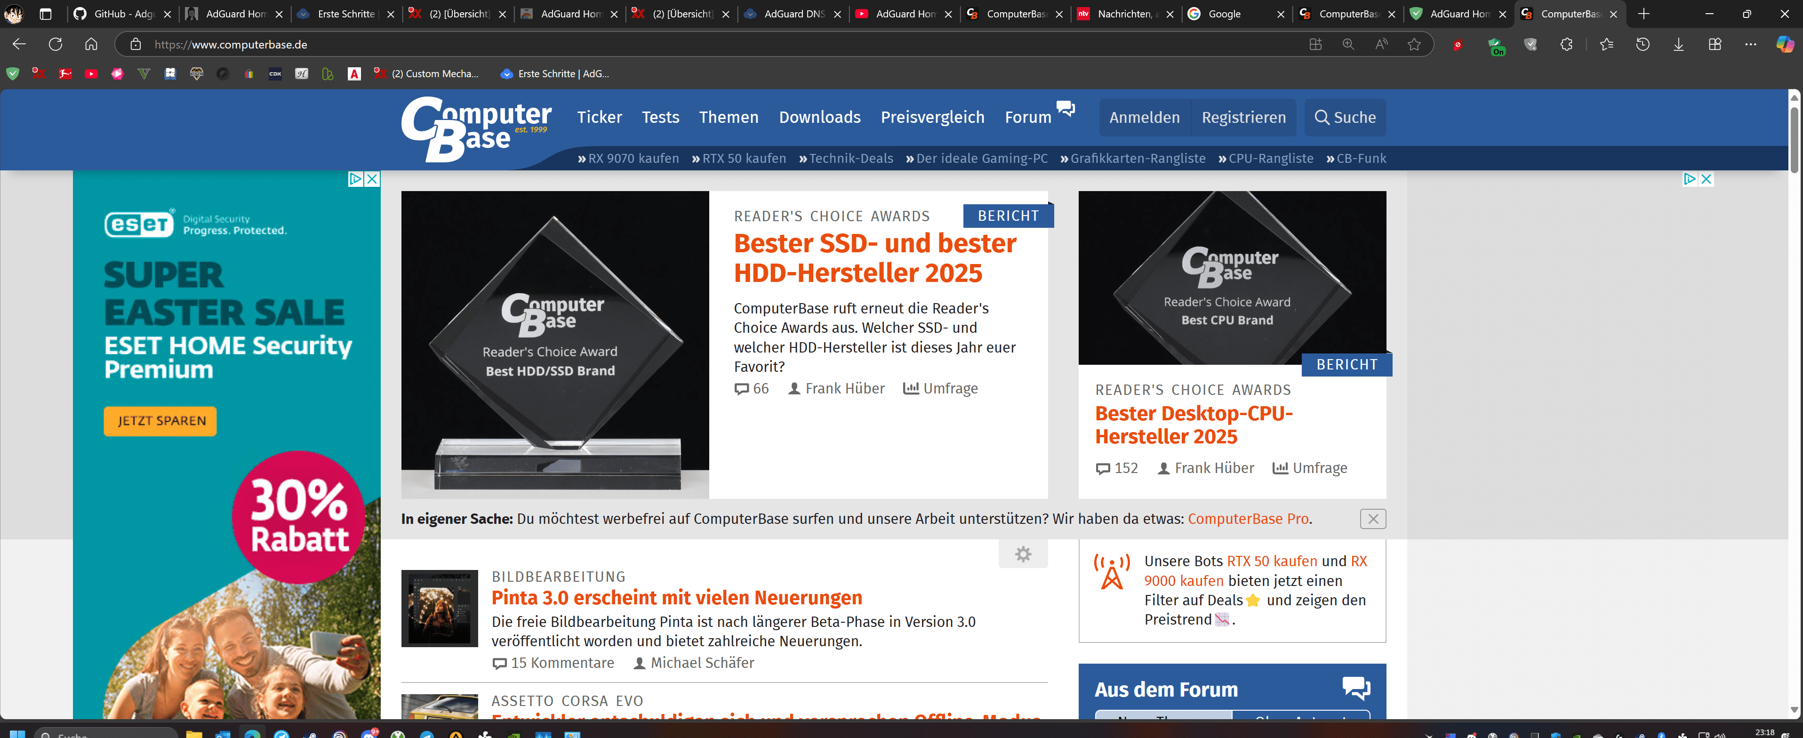
Task: Go to the ComputerBase logo home link
Action: (476, 129)
